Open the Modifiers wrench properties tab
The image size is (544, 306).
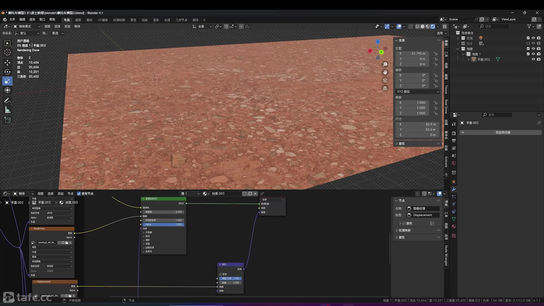pos(454,189)
